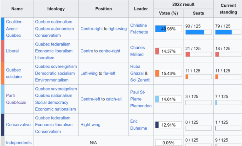Click the right-wing link in CAQ row
The height and width of the screenshot is (146, 242).
118,29
